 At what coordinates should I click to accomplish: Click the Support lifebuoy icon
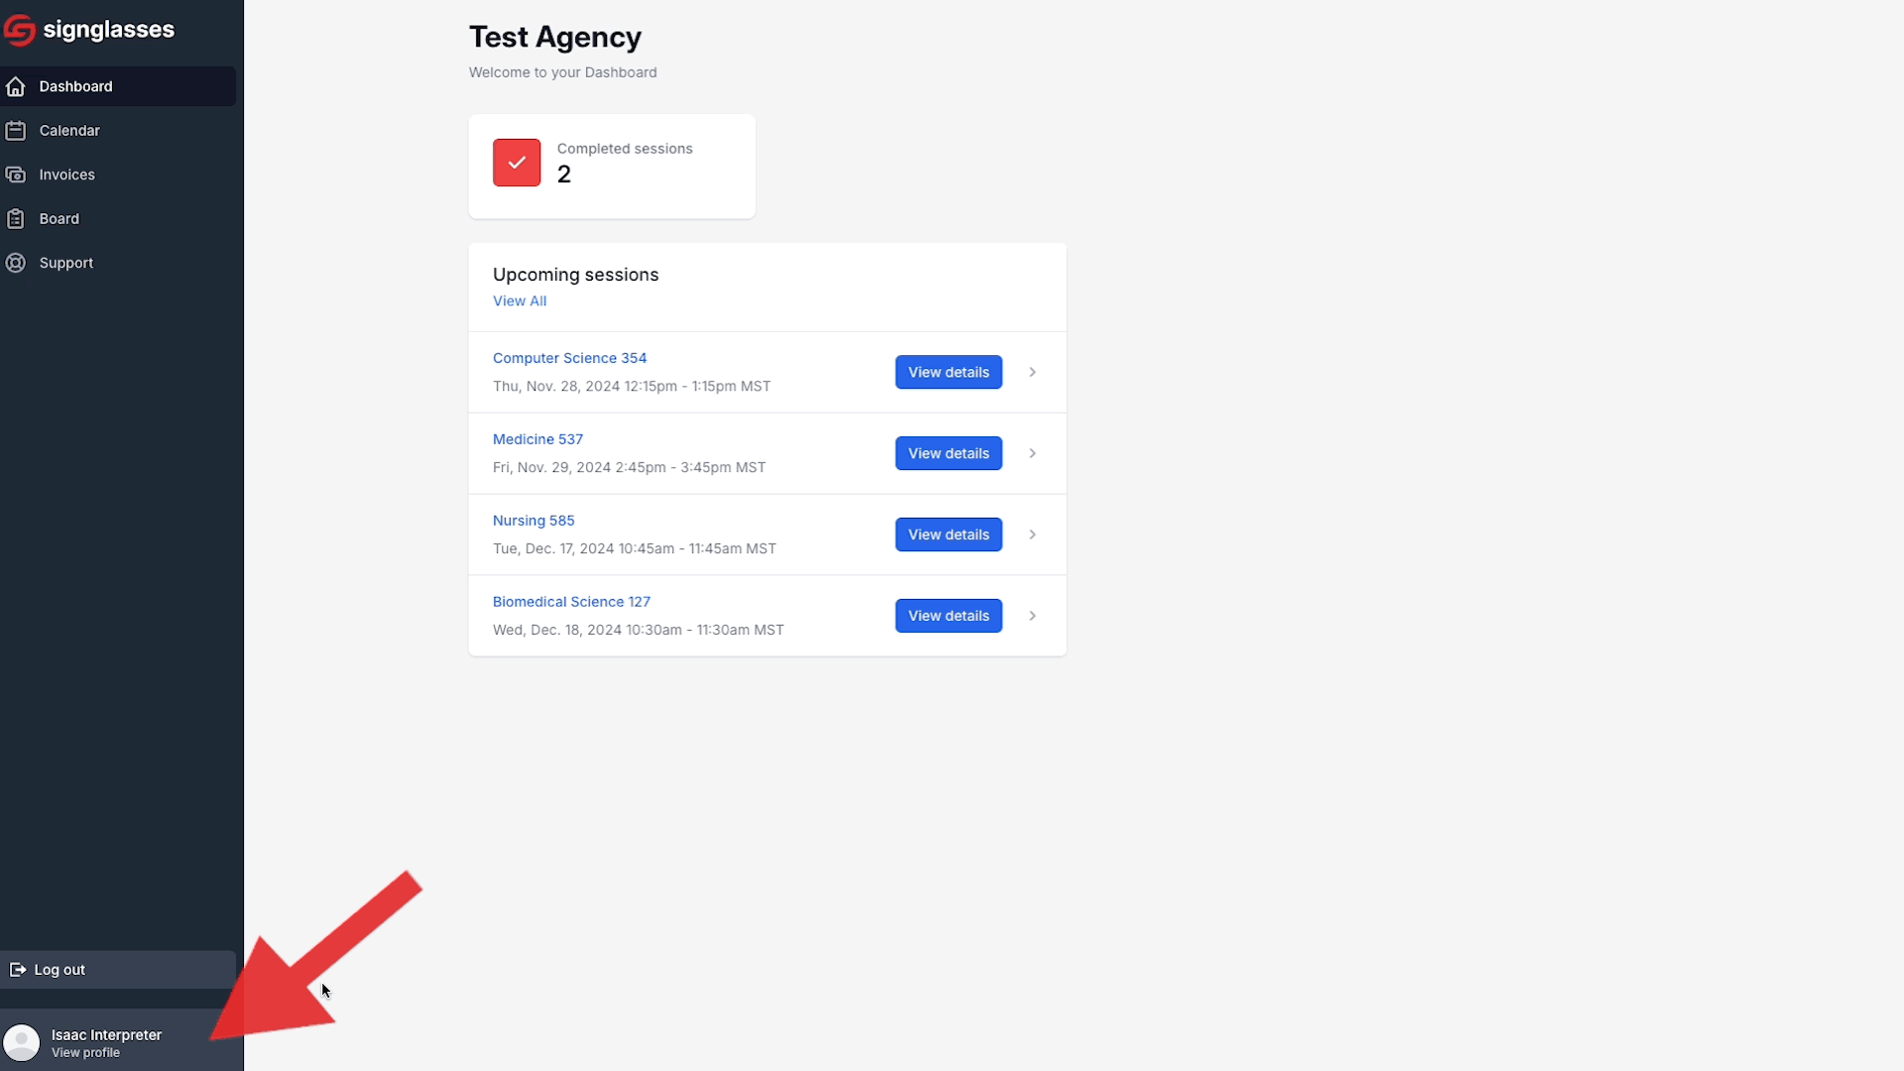pyautogui.click(x=16, y=263)
